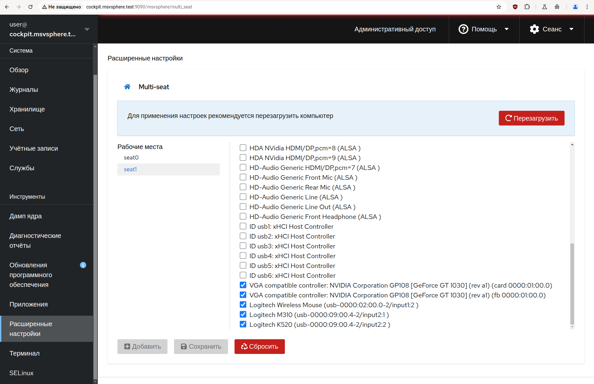Uncheck the Logitech K520 device
Image resolution: width=594 pixels, height=384 pixels.
[243, 324]
